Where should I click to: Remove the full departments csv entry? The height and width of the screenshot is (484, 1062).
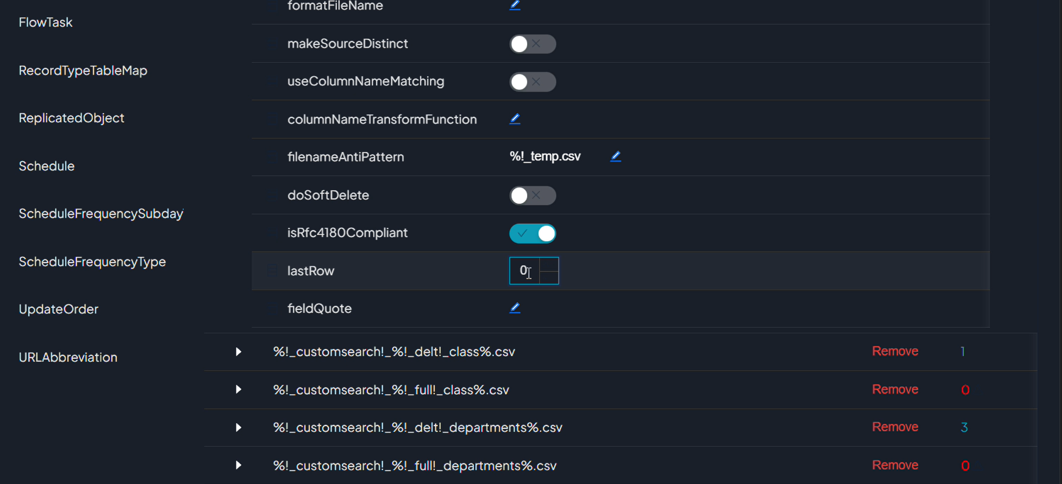pyautogui.click(x=895, y=465)
